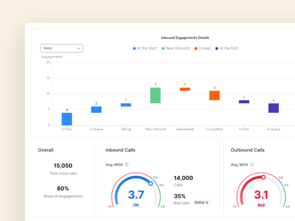The height and width of the screenshot is (221, 295).
Task: Open the Voice channel dropdown
Action: [x=61, y=48]
